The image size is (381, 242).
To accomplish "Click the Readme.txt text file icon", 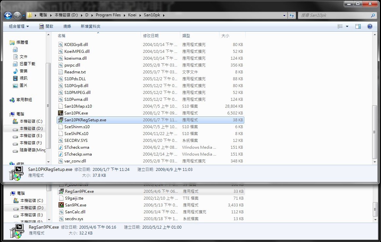I will click(61, 72).
